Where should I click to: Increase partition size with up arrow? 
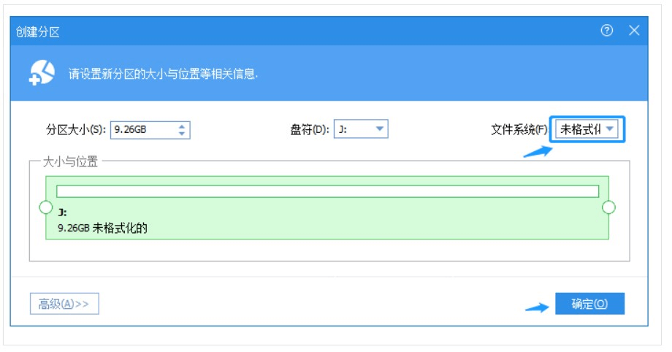click(182, 126)
